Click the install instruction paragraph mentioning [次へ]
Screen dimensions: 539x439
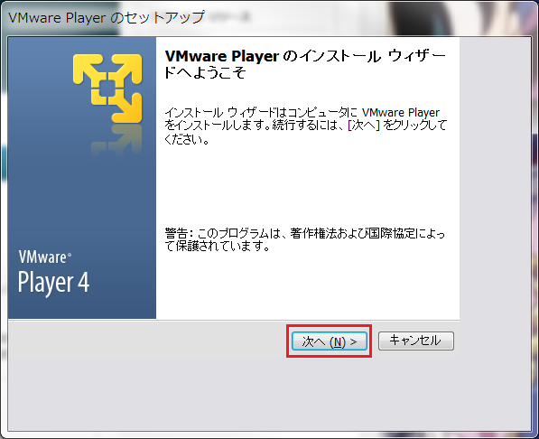coord(305,126)
